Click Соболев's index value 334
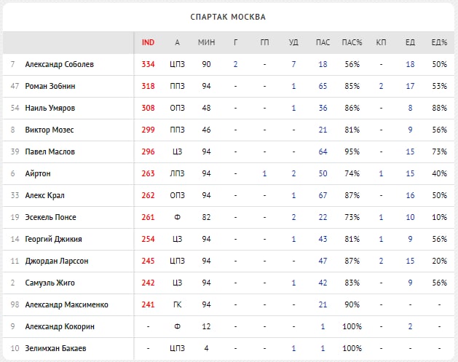The width and height of the screenshot is (458, 362). (148, 64)
